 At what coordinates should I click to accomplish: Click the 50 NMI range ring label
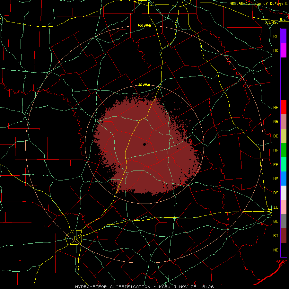[x=144, y=85]
